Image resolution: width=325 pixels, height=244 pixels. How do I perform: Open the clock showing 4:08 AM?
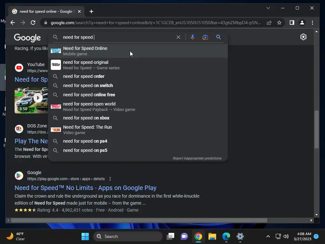(x=302, y=236)
